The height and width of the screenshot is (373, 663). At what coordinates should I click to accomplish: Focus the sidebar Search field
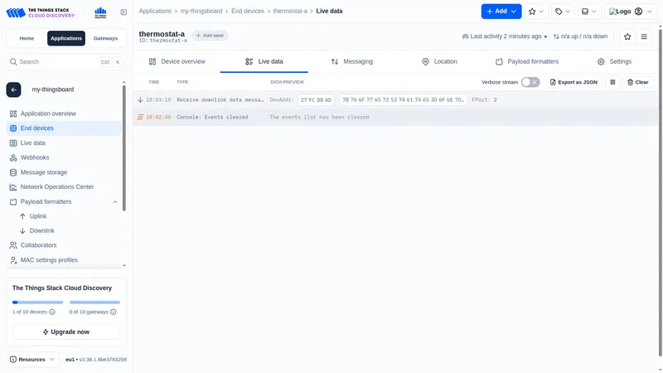(x=66, y=61)
